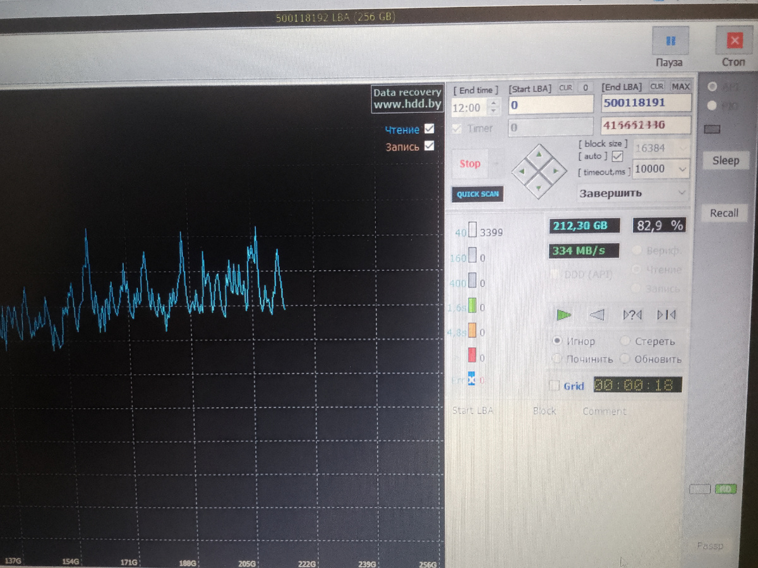This screenshot has height=568, width=758.
Task: Adjust the End time 12:00 spinner arrows
Action: [494, 107]
